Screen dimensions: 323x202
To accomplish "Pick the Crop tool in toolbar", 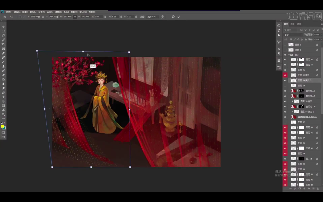I will 3,45.
